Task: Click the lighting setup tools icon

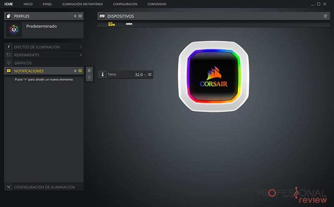Action: click(x=8, y=187)
